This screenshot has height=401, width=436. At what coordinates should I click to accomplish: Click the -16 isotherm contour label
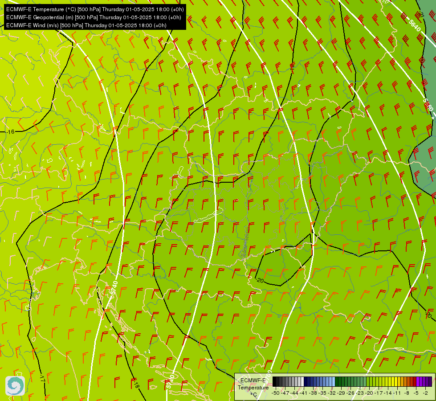10,132
